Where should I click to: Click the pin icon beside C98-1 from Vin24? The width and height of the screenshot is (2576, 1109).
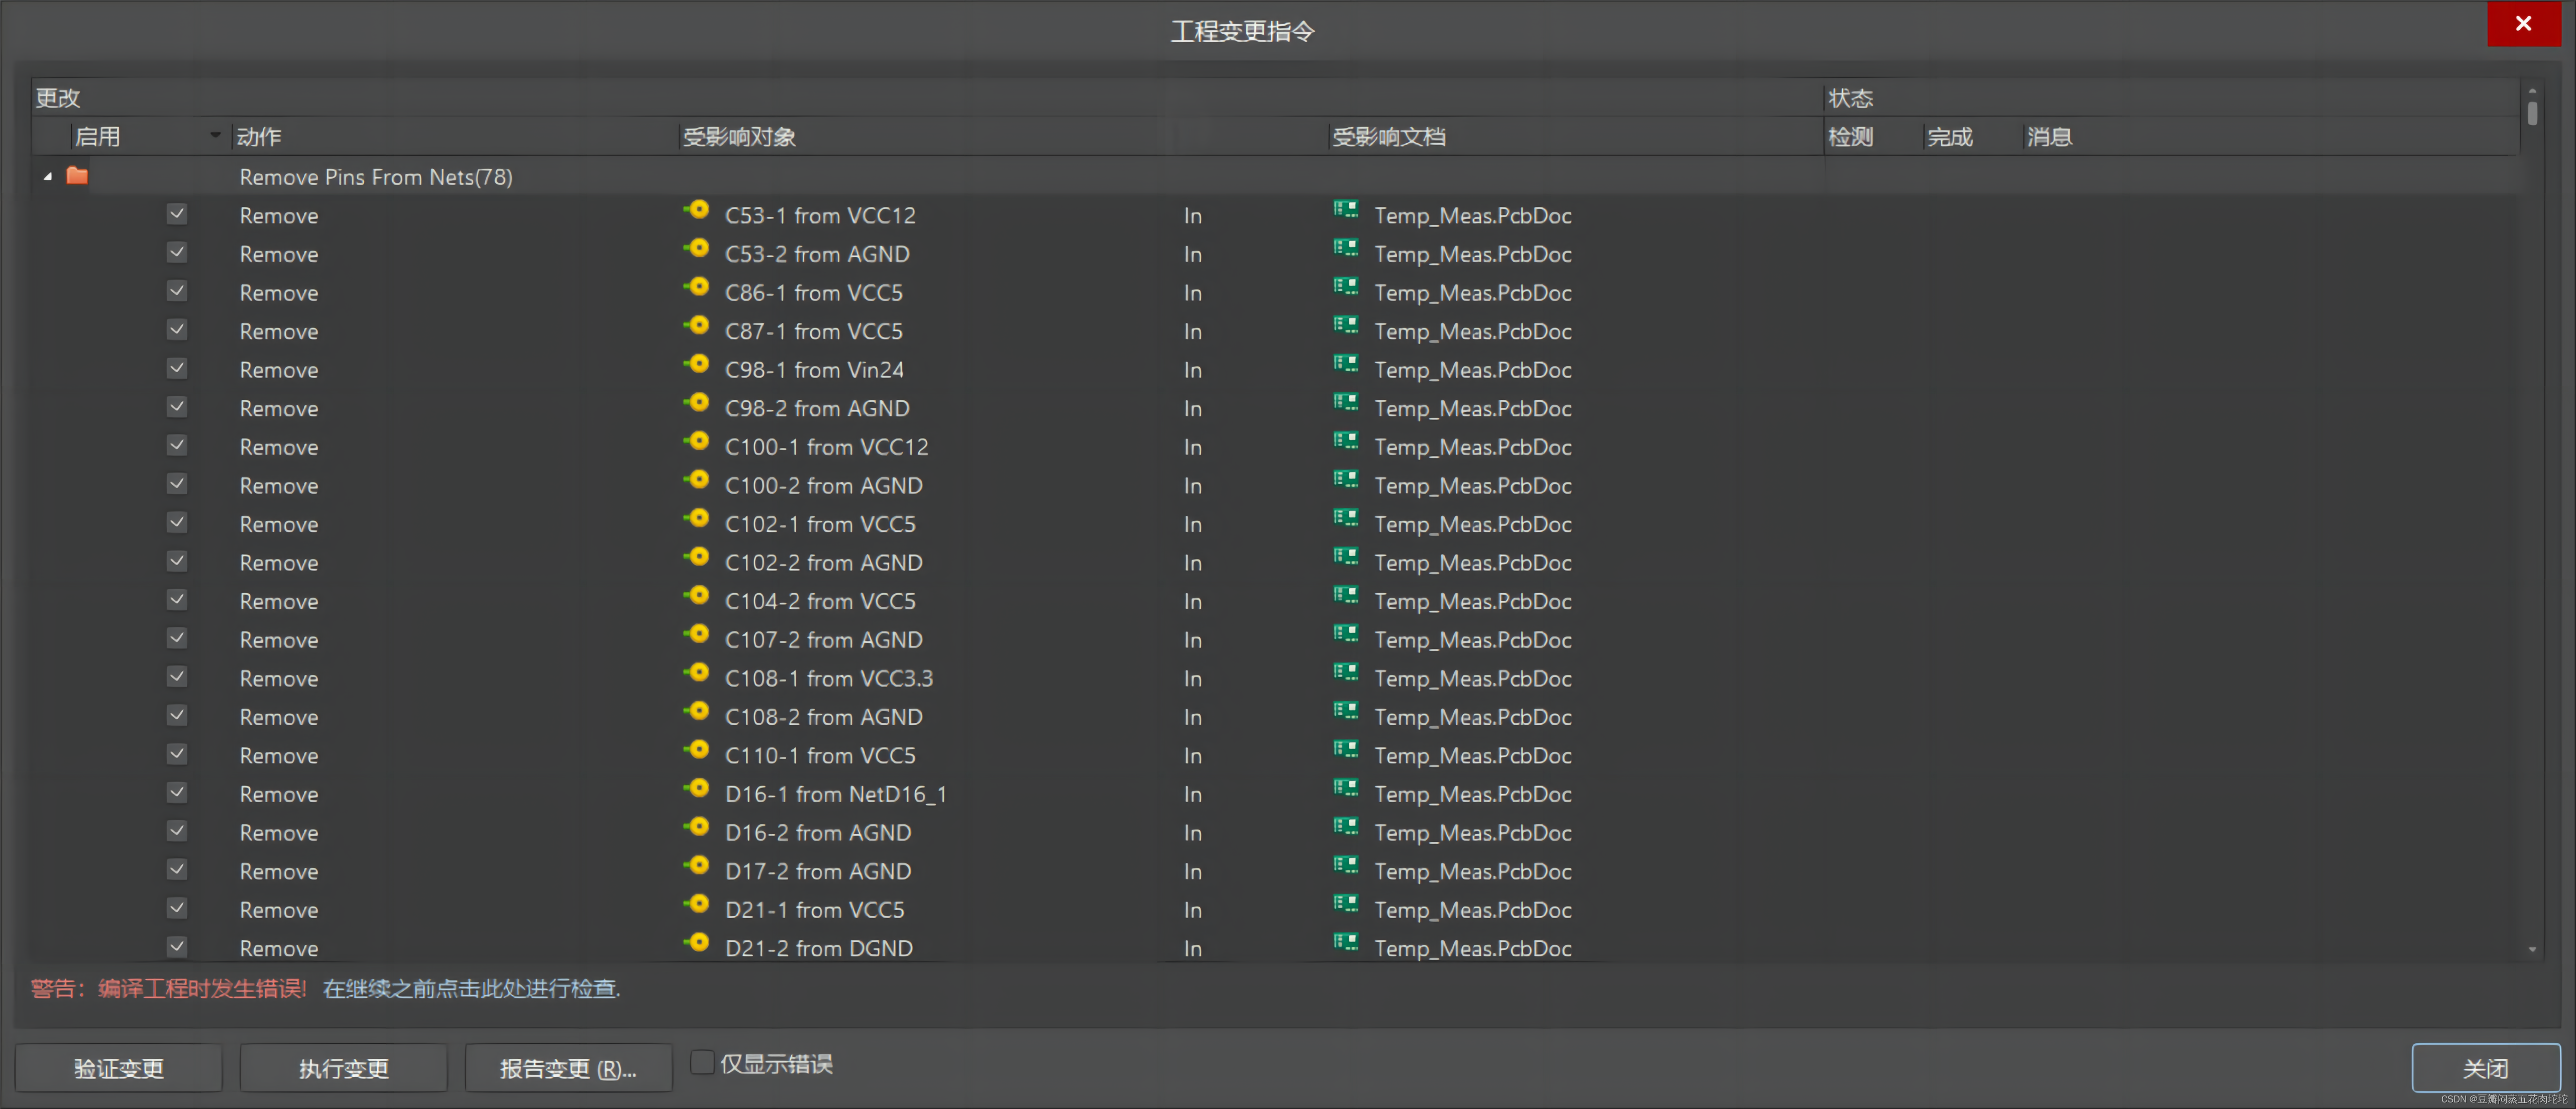click(697, 365)
